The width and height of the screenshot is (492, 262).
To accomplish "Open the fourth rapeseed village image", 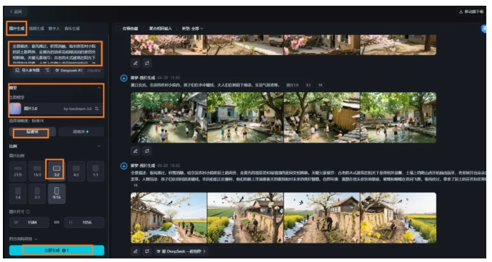I will (x=398, y=218).
